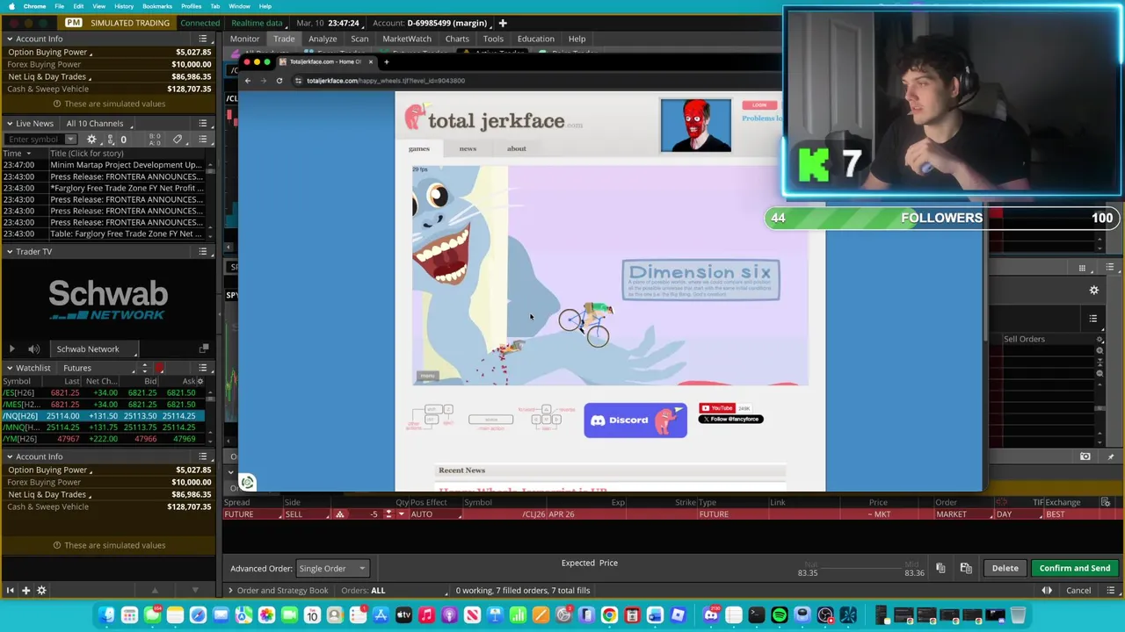Open the games link on totaljerkface
Image resolution: width=1125 pixels, height=632 pixels.
pyautogui.click(x=418, y=148)
